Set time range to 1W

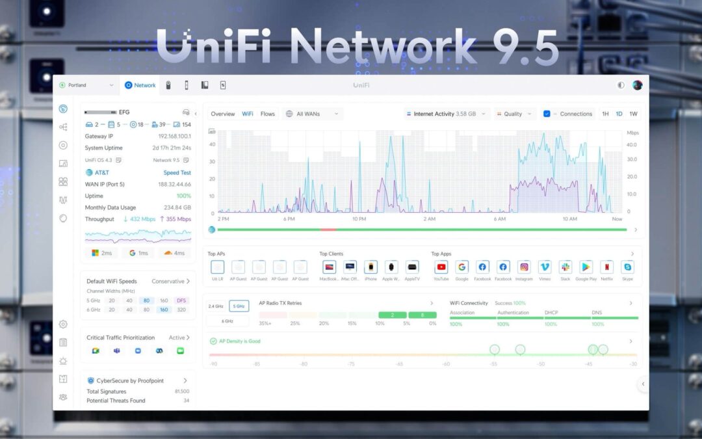[x=633, y=114]
